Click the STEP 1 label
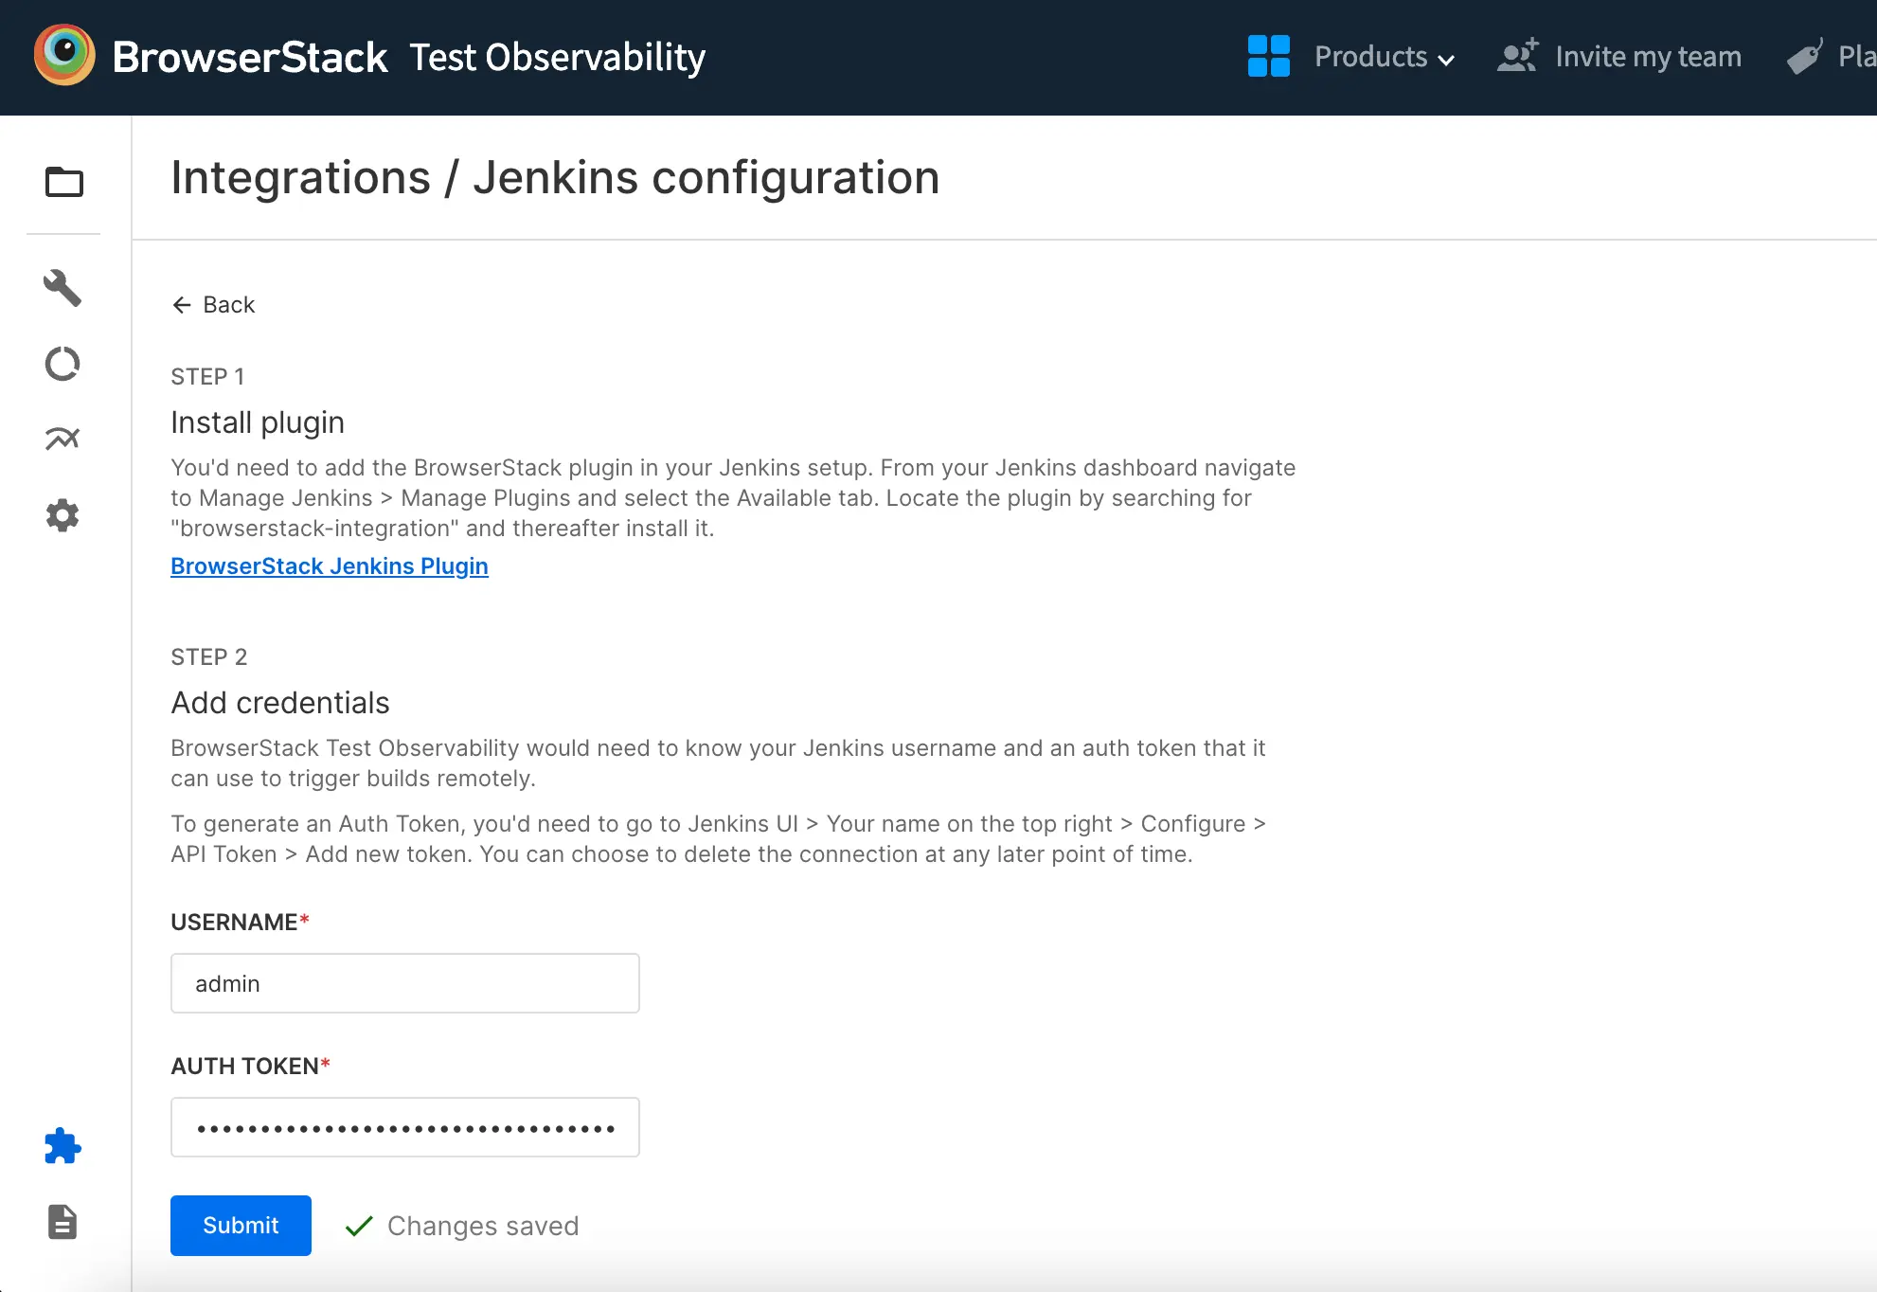The image size is (1877, 1292). pos(207,377)
